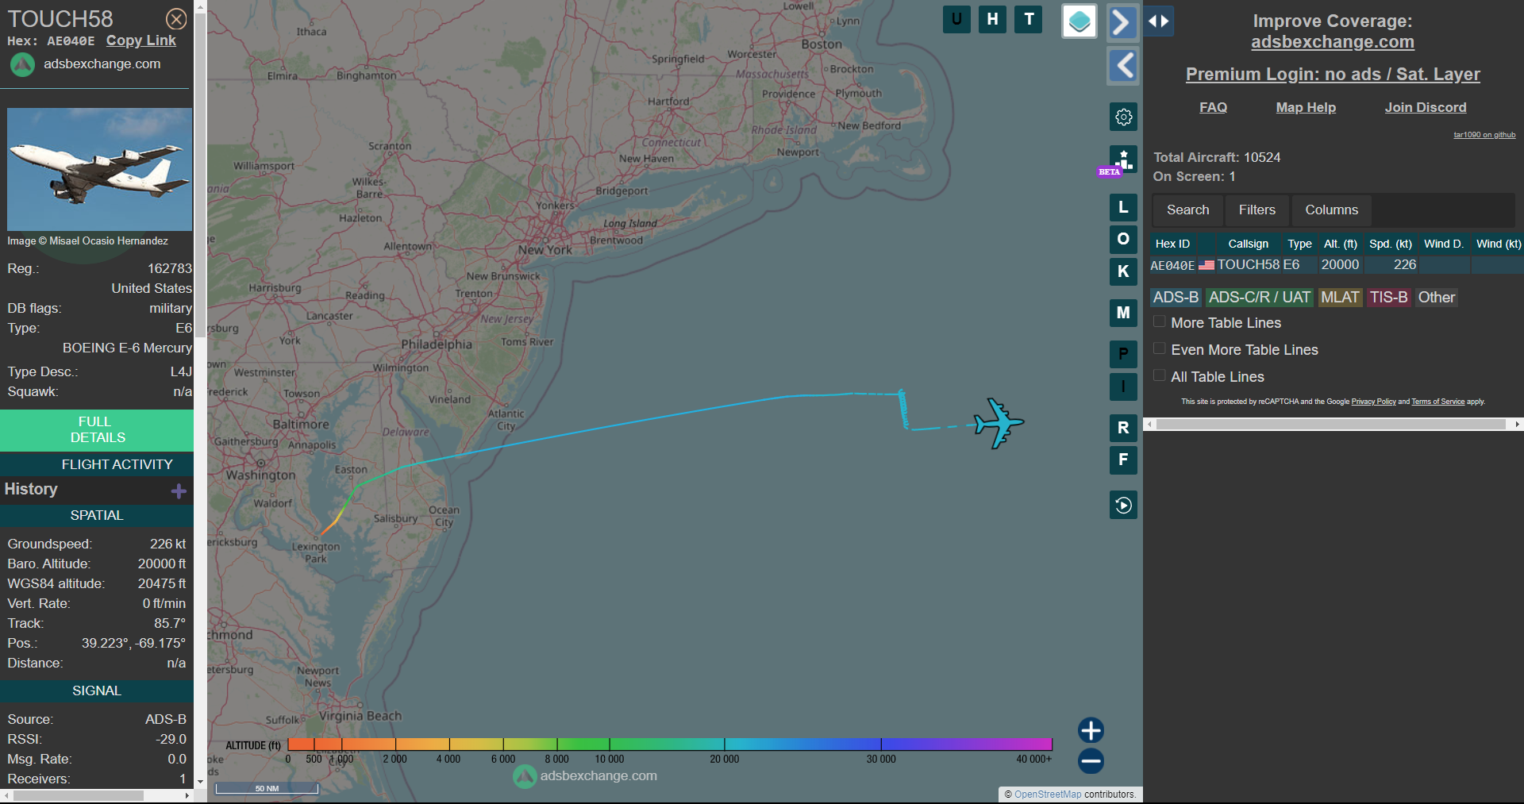Sort table by Alt. (ft) column
The height and width of the screenshot is (804, 1524).
coord(1340,244)
